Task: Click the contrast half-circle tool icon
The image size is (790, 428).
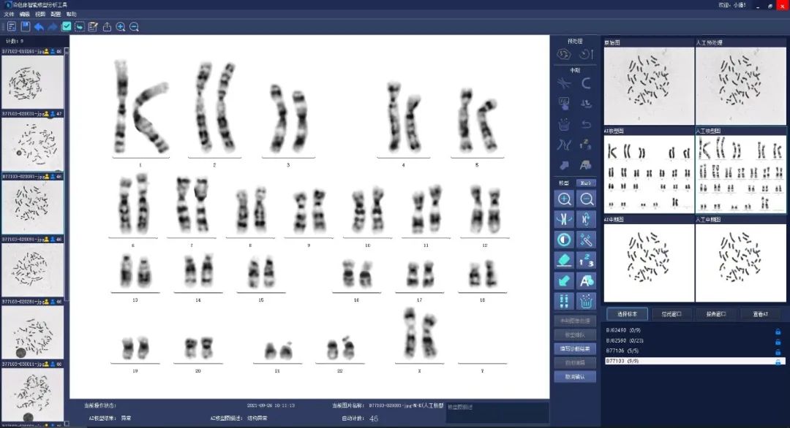Action: click(x=565, y=240)
